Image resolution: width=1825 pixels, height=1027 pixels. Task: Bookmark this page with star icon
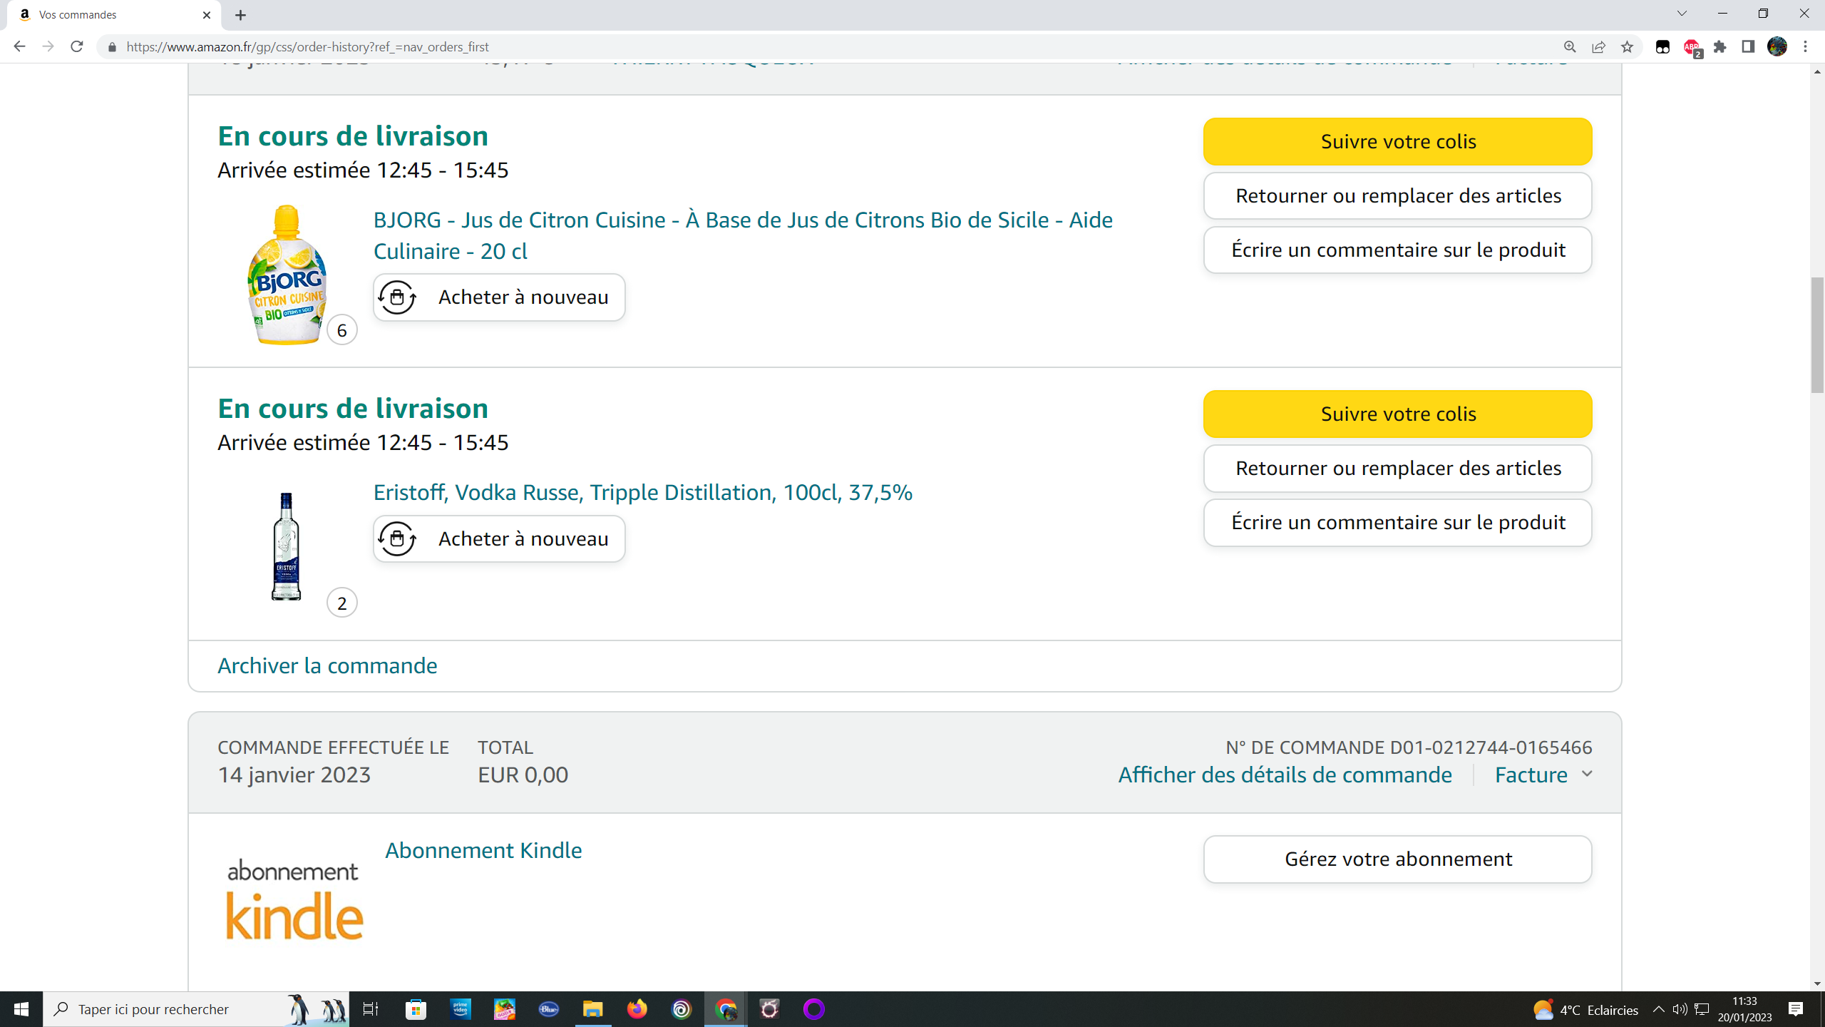1627,46
